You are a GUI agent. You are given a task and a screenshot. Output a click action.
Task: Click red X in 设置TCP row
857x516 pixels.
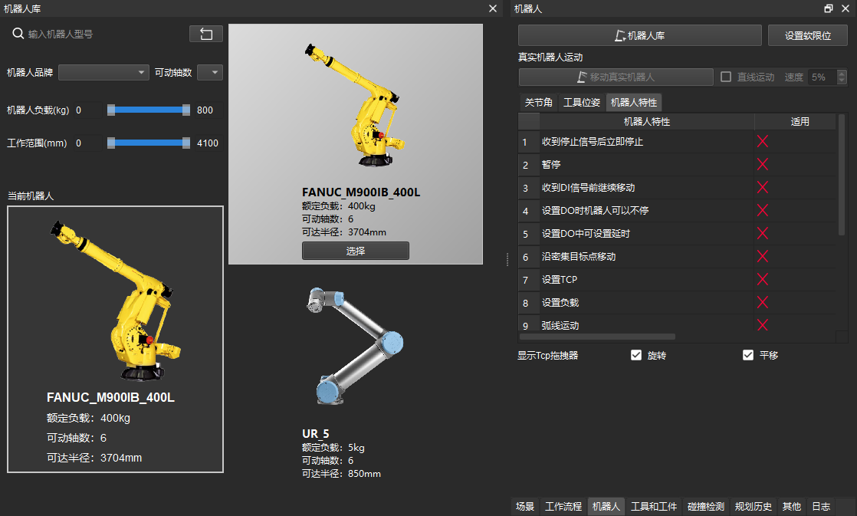[x=763, y=279]
